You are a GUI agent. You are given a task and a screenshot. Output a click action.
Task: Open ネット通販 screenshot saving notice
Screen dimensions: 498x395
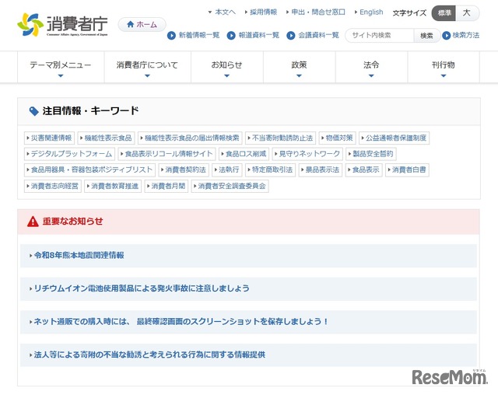248,322
